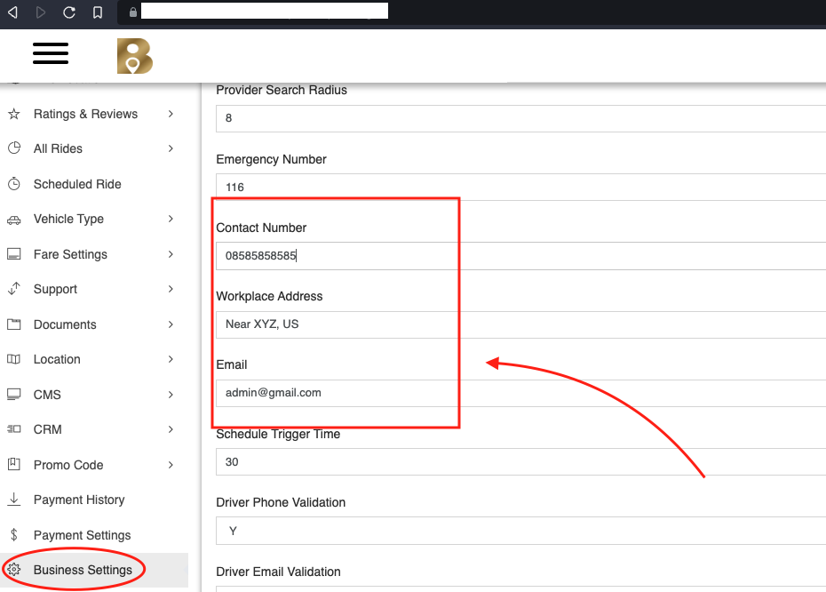
Task: Click the arrows icon beside Support
Action: point(14,288)
